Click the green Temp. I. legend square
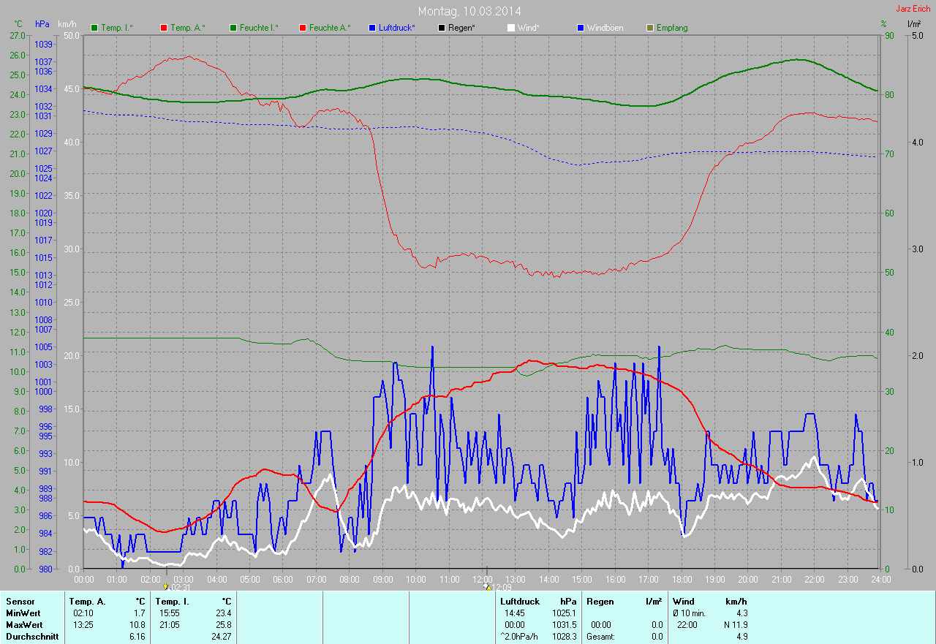The width and height of the screenshot is (936, 644). 94,28
